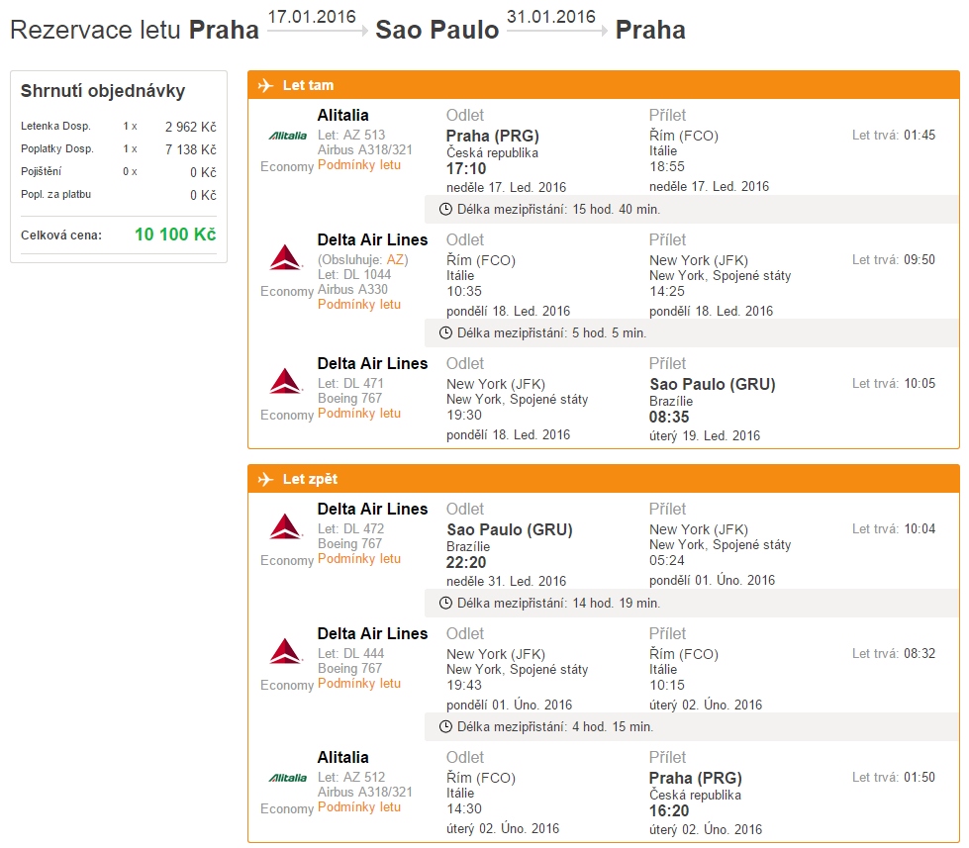This screenshot has width=969, height=848.
Task: Click the orange AZ operator code link
Action: point(395,259)
